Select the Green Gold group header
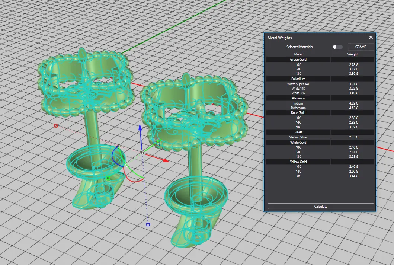Image resolution: width=394 pixels, height=265 pixels. tap(320, 59)
